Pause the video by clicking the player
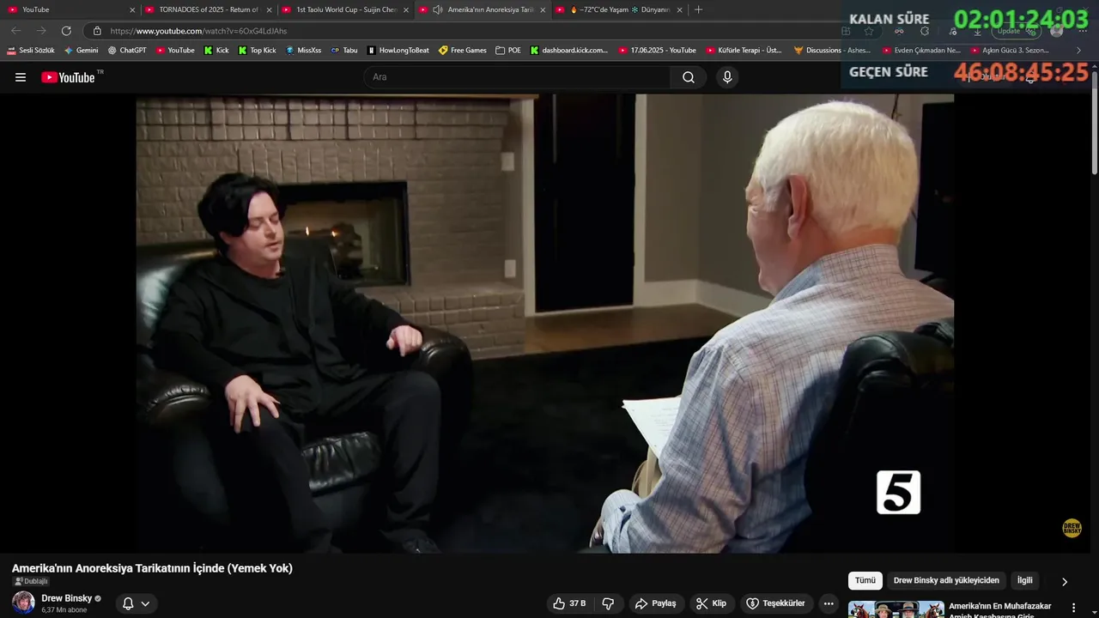This screenshot has width=1099, height=618. pyautogui.click(x=544, y=324)
